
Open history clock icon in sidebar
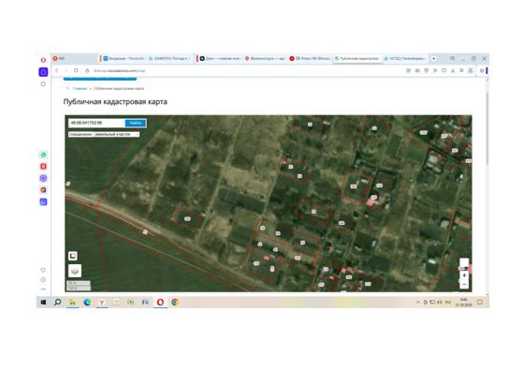(43, 280)
